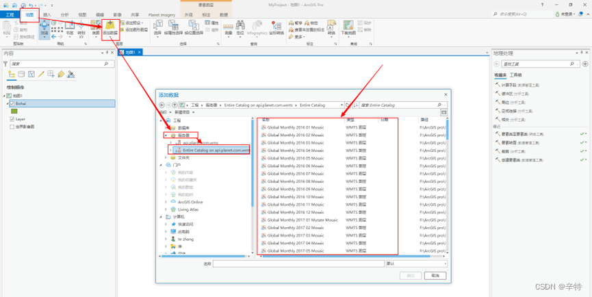Open Select By Attributes

[x=173, y=28]
